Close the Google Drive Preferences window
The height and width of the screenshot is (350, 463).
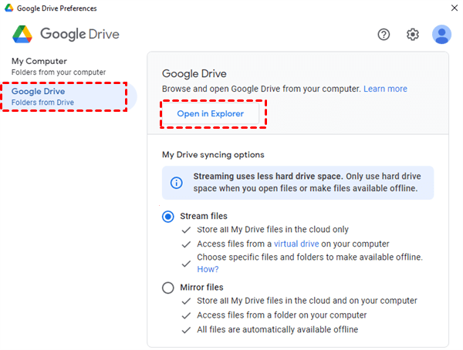452,8
